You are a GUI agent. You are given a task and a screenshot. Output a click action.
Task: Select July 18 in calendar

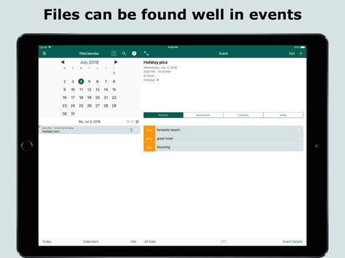pos(81,98)
